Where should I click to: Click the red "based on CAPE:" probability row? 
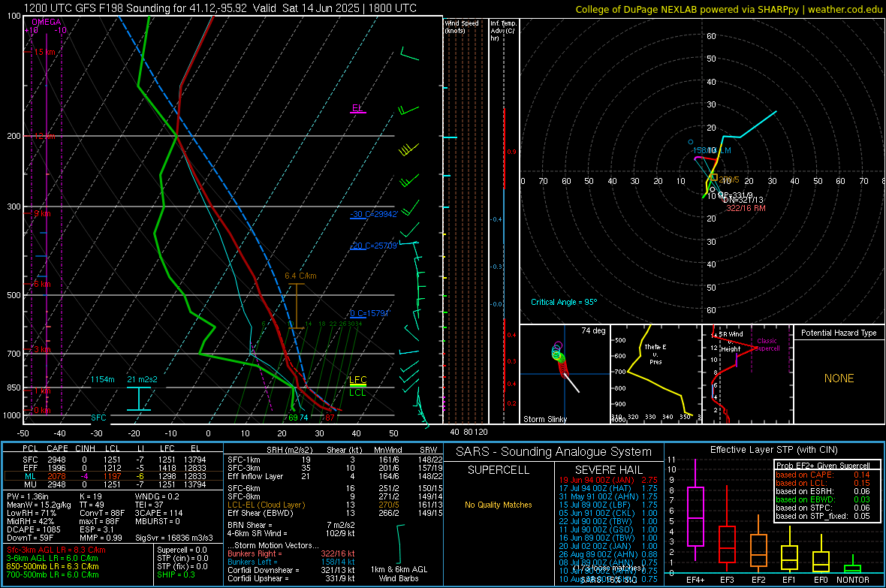tap(822, 475)
